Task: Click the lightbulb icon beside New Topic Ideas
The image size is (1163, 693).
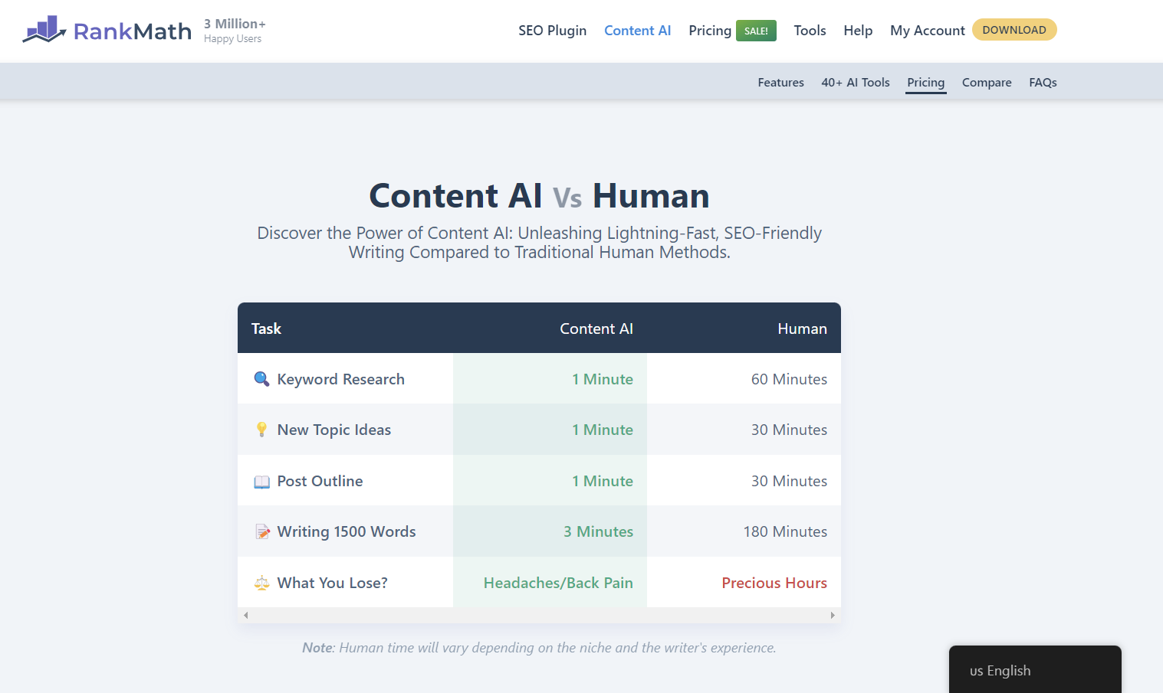Action: pyautogui.click(x=261, y=430)
